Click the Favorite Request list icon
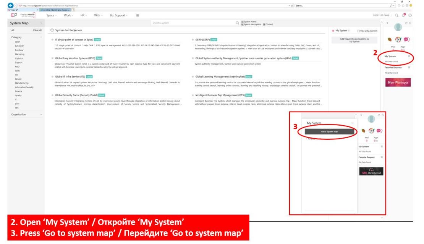This screenshot has width=424, height=244. tap(409, 67)
